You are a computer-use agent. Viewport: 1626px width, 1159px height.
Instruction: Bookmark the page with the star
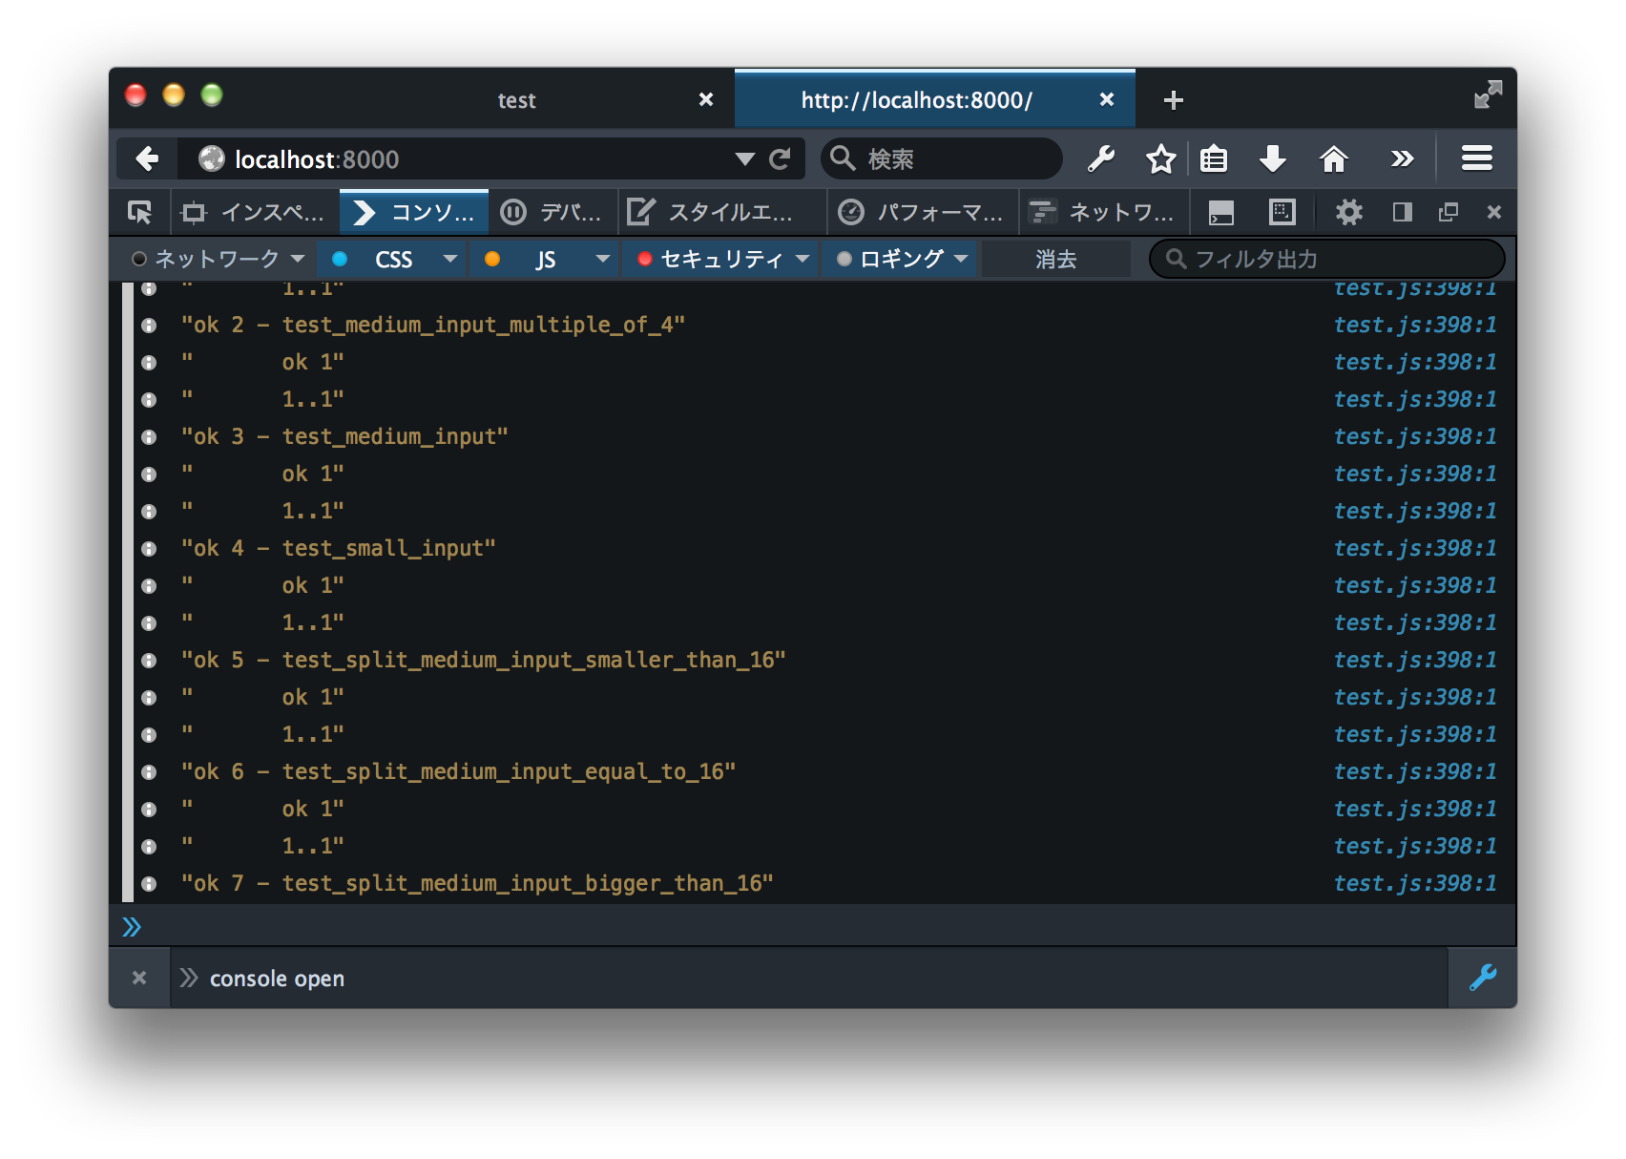[x=1160, y=158]
